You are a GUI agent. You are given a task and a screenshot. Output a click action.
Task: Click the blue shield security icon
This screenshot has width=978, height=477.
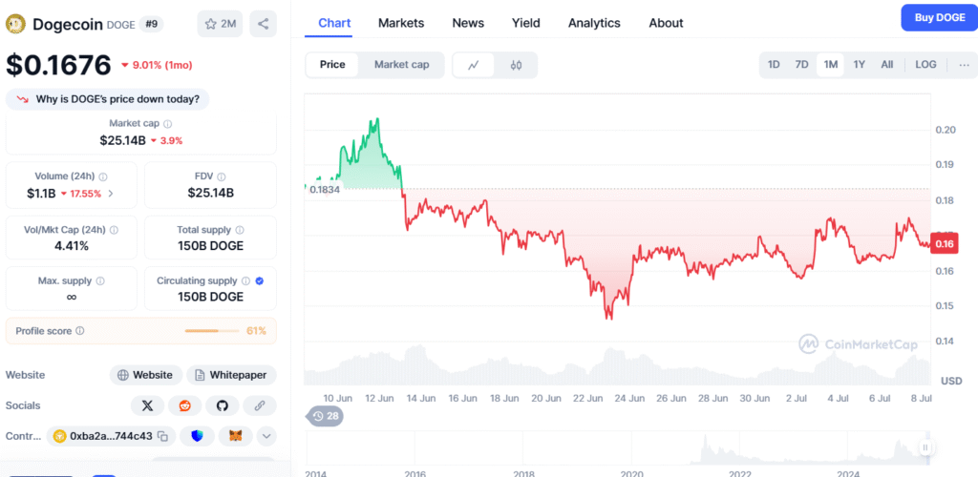coord(198,436)
